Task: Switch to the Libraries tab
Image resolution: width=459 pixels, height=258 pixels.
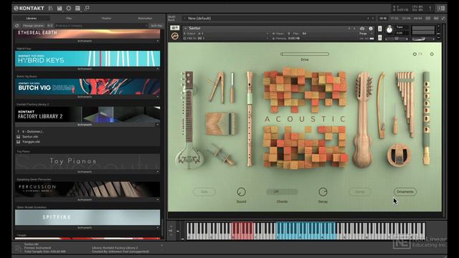Action: [32, 19]
